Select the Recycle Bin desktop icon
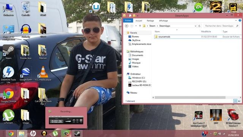This screenshot has width=243, height=137. pyautogui.click(x=26, y=9)
